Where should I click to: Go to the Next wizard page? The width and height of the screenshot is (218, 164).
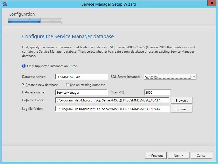[x=178, y=155]
